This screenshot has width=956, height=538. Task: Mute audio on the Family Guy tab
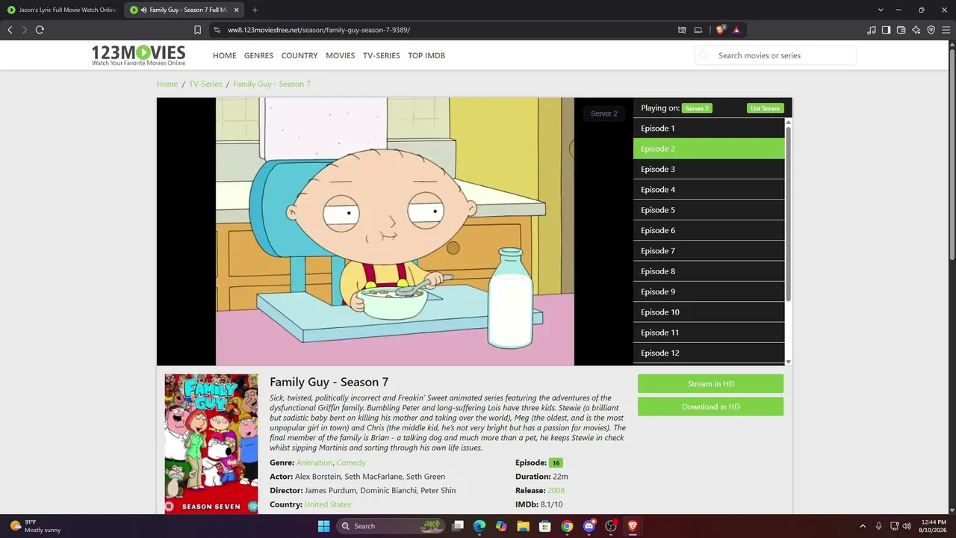[x=143, y=10]
